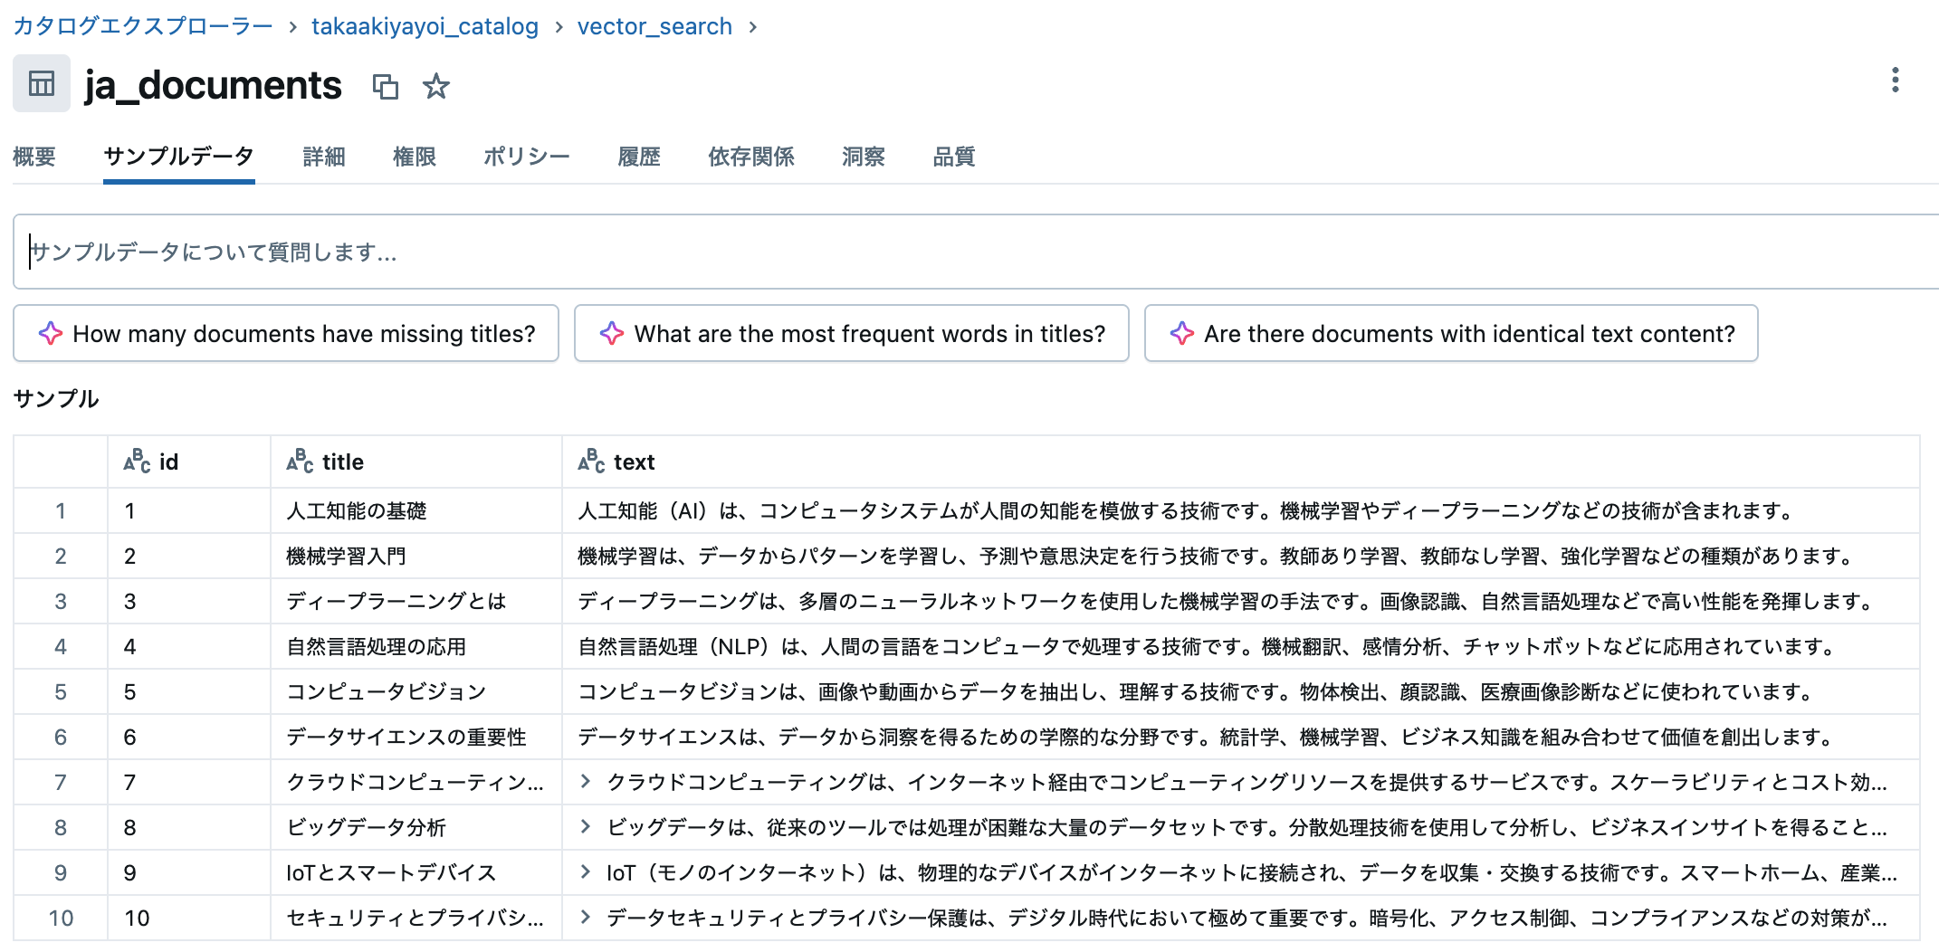This screenshot has width=1939, height=952.
Task: Click the ABC string type icon on the title column
Action: 300,461
